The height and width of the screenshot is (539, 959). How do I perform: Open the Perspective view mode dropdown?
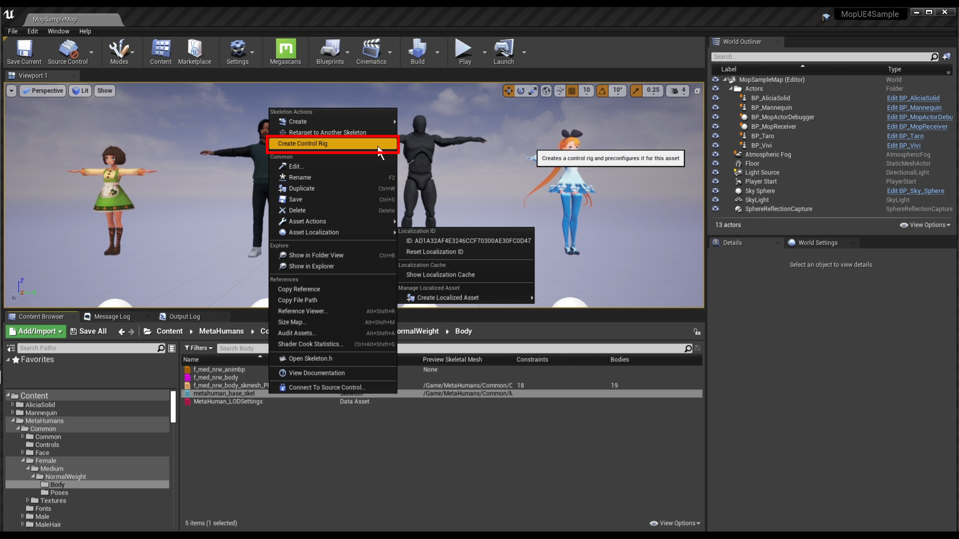pos(43,91)
